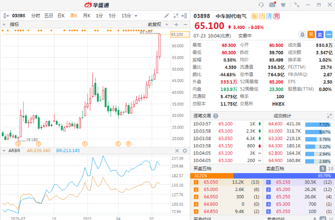Click the Q event marker on chart
Viewport: 335px width, 220px height.
click(x=18, y=144)
